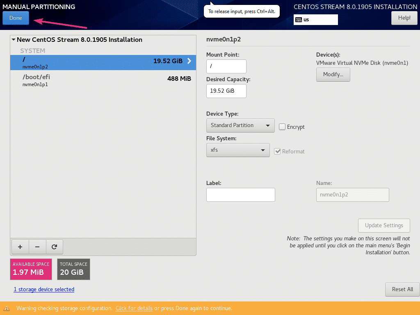The image size is (420, 315).
Task: Click the reload storage configuration icon
Action: (x=55, y=247)
